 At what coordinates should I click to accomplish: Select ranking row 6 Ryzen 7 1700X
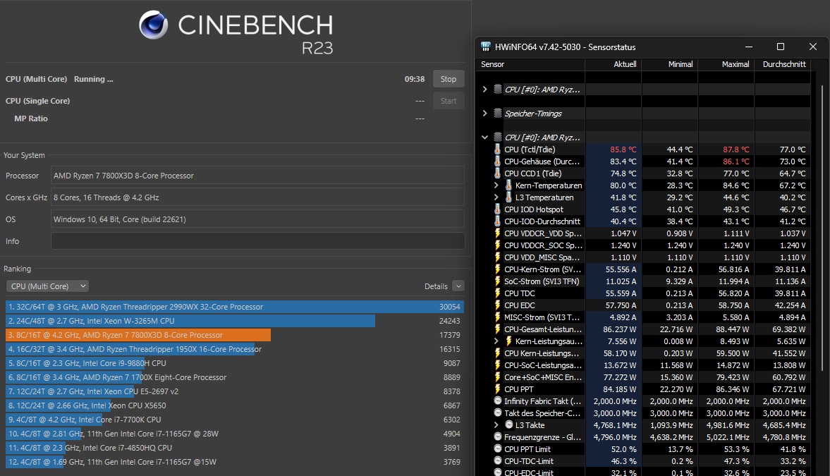tap(235, 377)
